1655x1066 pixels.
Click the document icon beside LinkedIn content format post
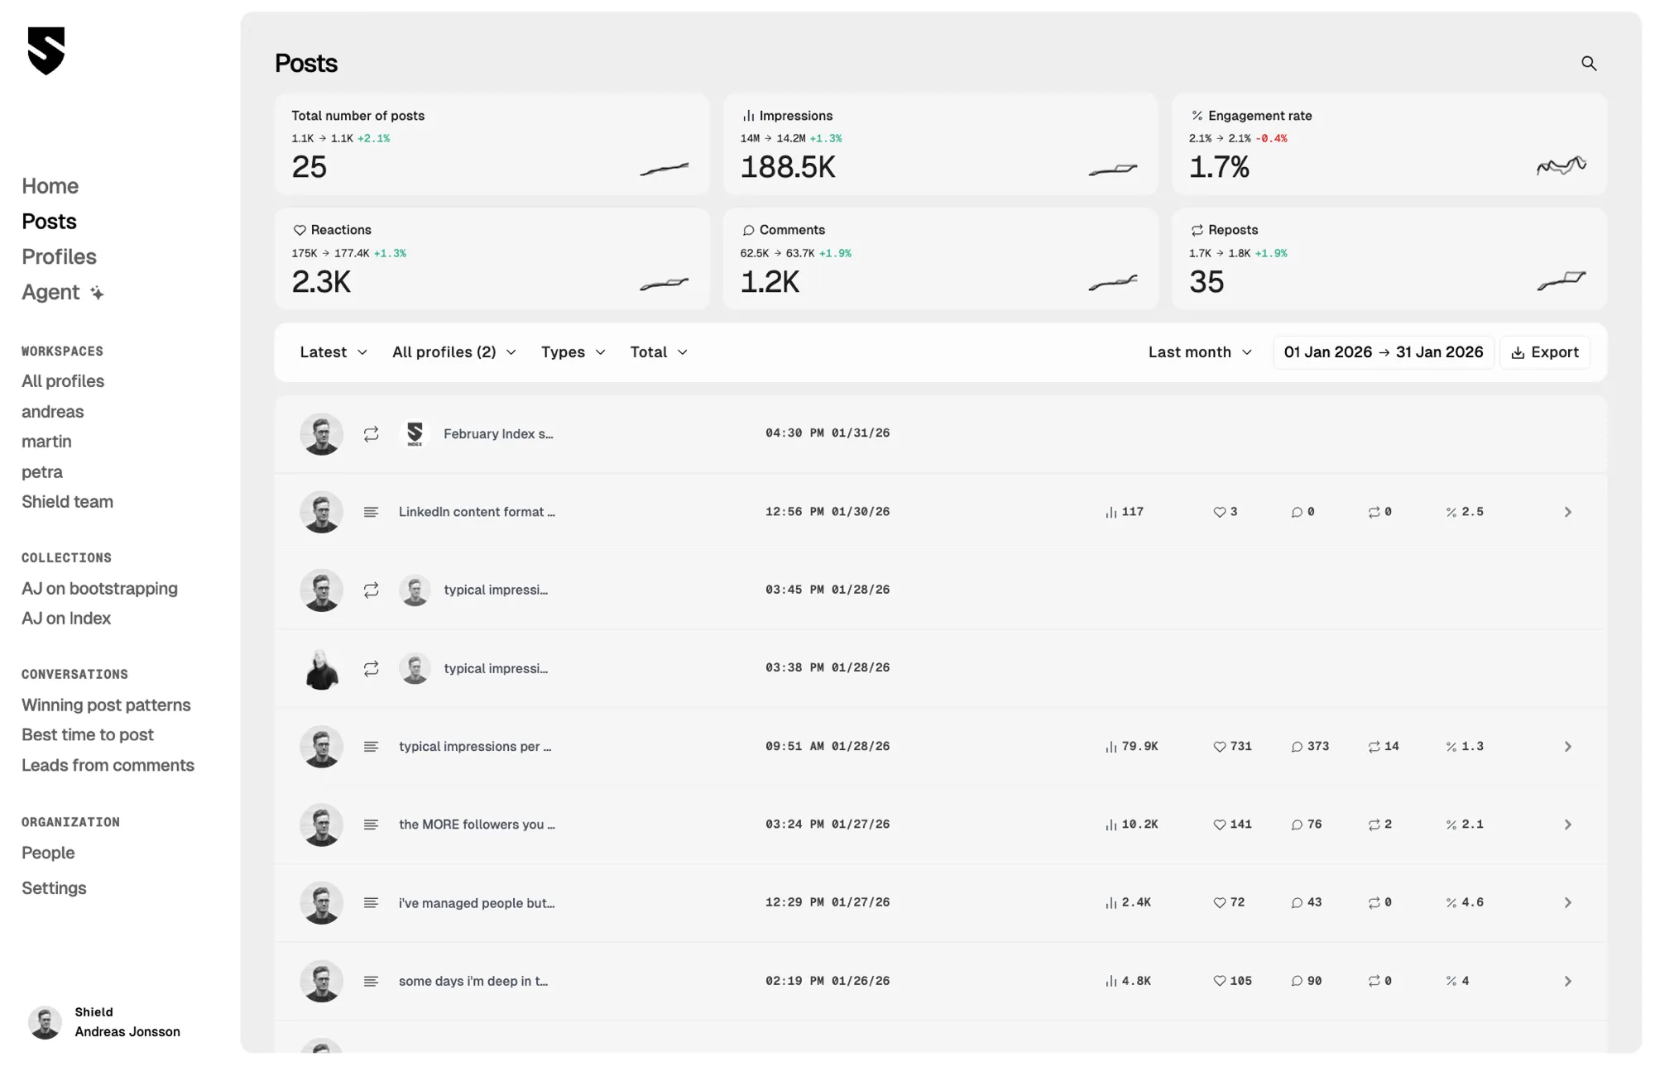[371, 511]
